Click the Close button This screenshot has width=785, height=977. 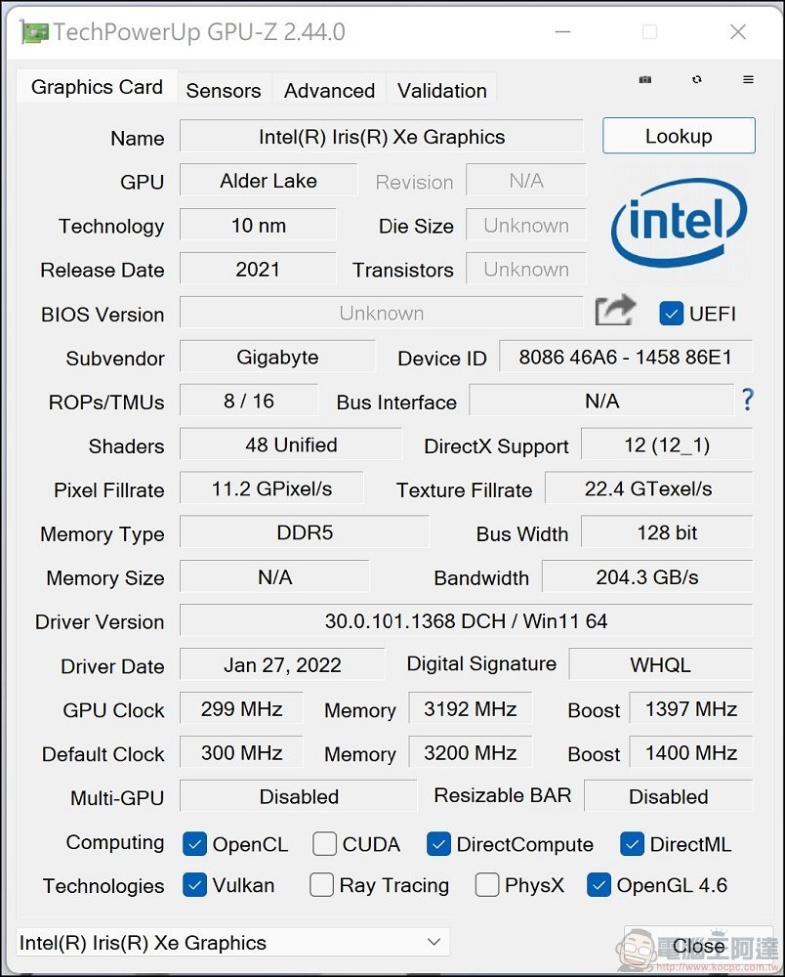point(698,946)
